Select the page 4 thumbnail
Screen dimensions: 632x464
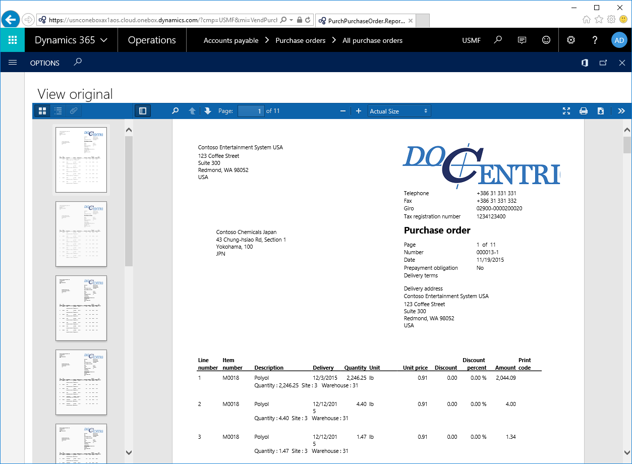click(81, 382)
